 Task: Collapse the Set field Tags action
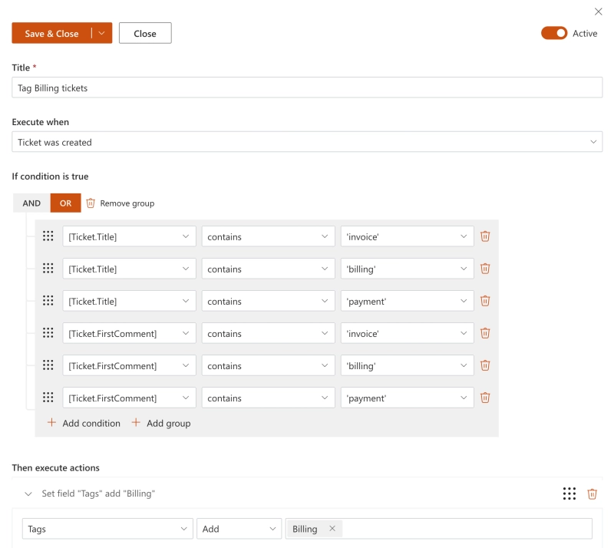coord(28,494)
